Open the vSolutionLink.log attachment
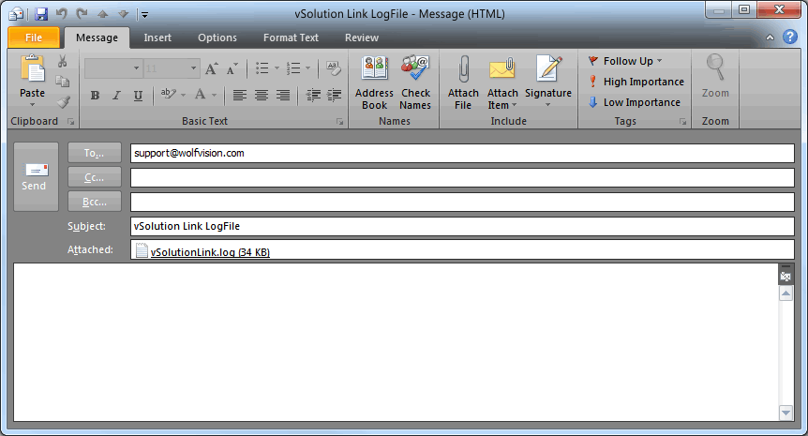 pos(203,251)
